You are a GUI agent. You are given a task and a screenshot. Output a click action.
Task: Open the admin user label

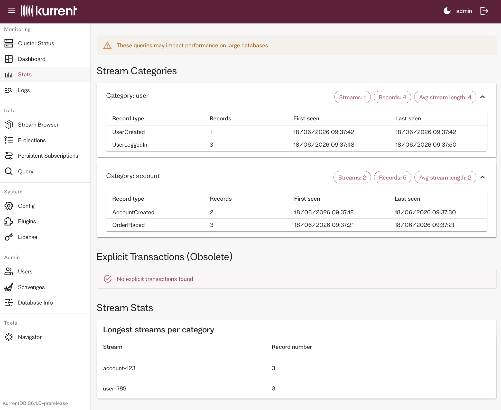464,11
